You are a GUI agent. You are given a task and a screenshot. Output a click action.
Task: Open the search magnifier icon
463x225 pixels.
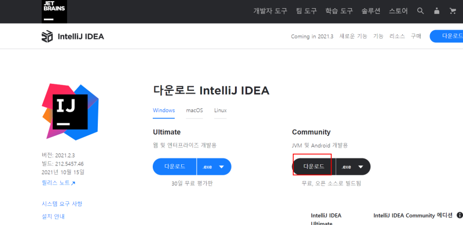tap(420, 11)
